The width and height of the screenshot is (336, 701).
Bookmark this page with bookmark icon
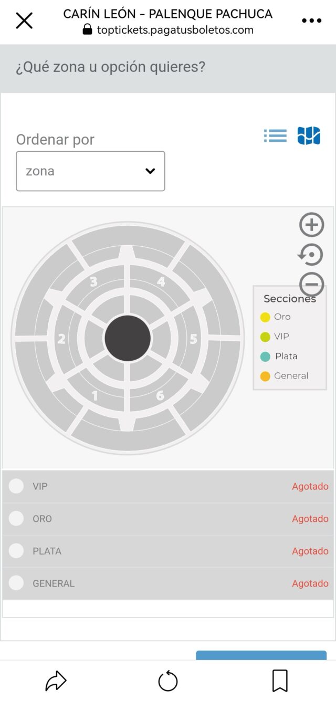click(280, 682)
